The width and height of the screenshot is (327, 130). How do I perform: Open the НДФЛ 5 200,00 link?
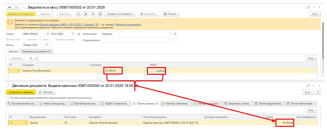pyautogui.click(x=160, y=71)
